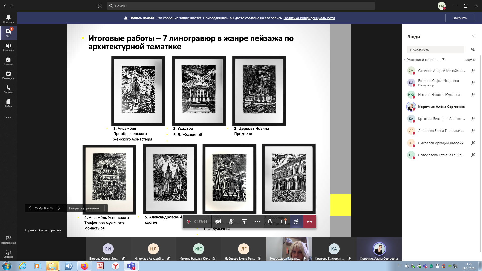Select participant Егорова Софья Игоревна
The width and height of the screenshot is (482, 271).
442,83
